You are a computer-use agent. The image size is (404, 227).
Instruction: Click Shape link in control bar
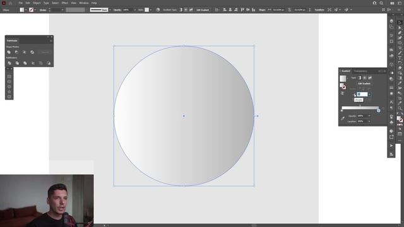point(262,10)
